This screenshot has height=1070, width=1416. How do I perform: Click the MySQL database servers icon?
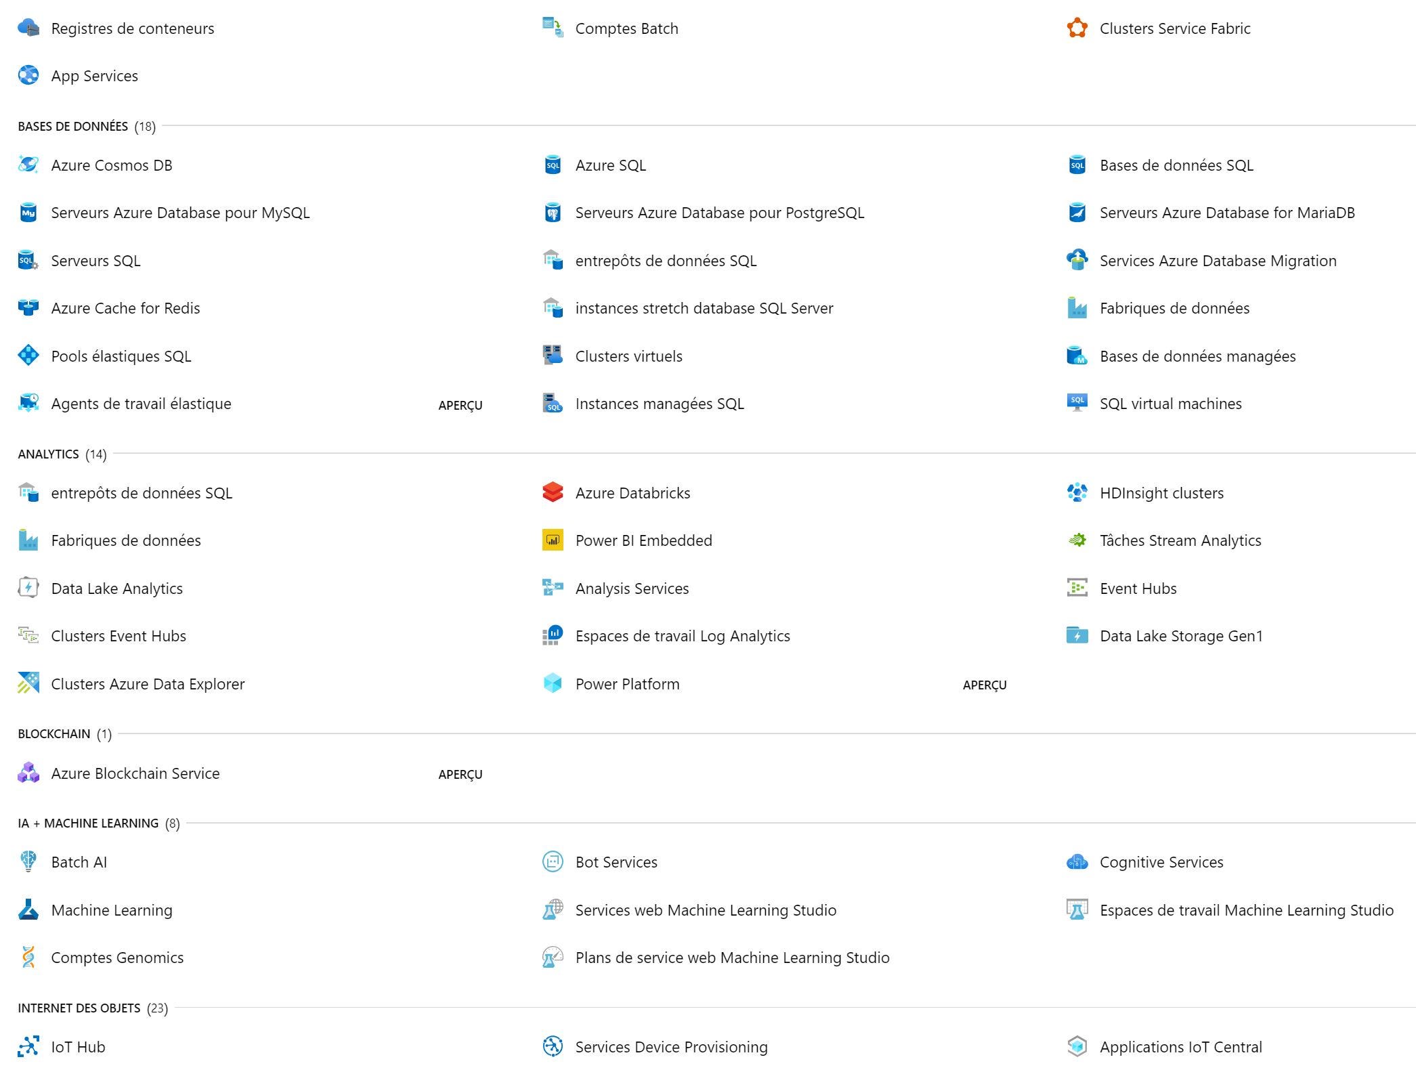point(28,213)
